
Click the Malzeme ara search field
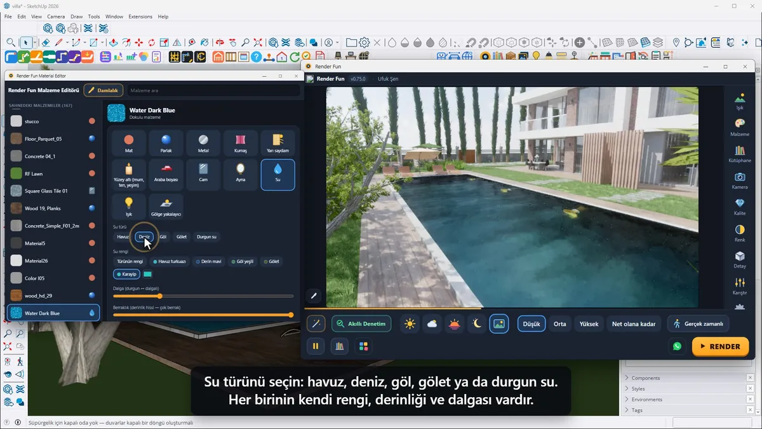coord(213,90)
